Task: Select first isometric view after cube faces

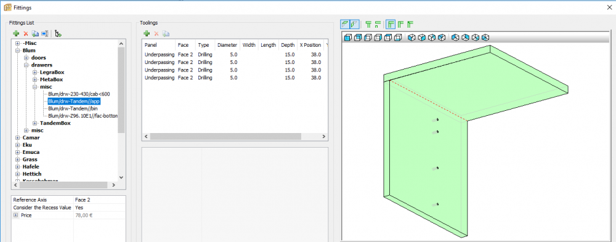Action: point(411,38)
